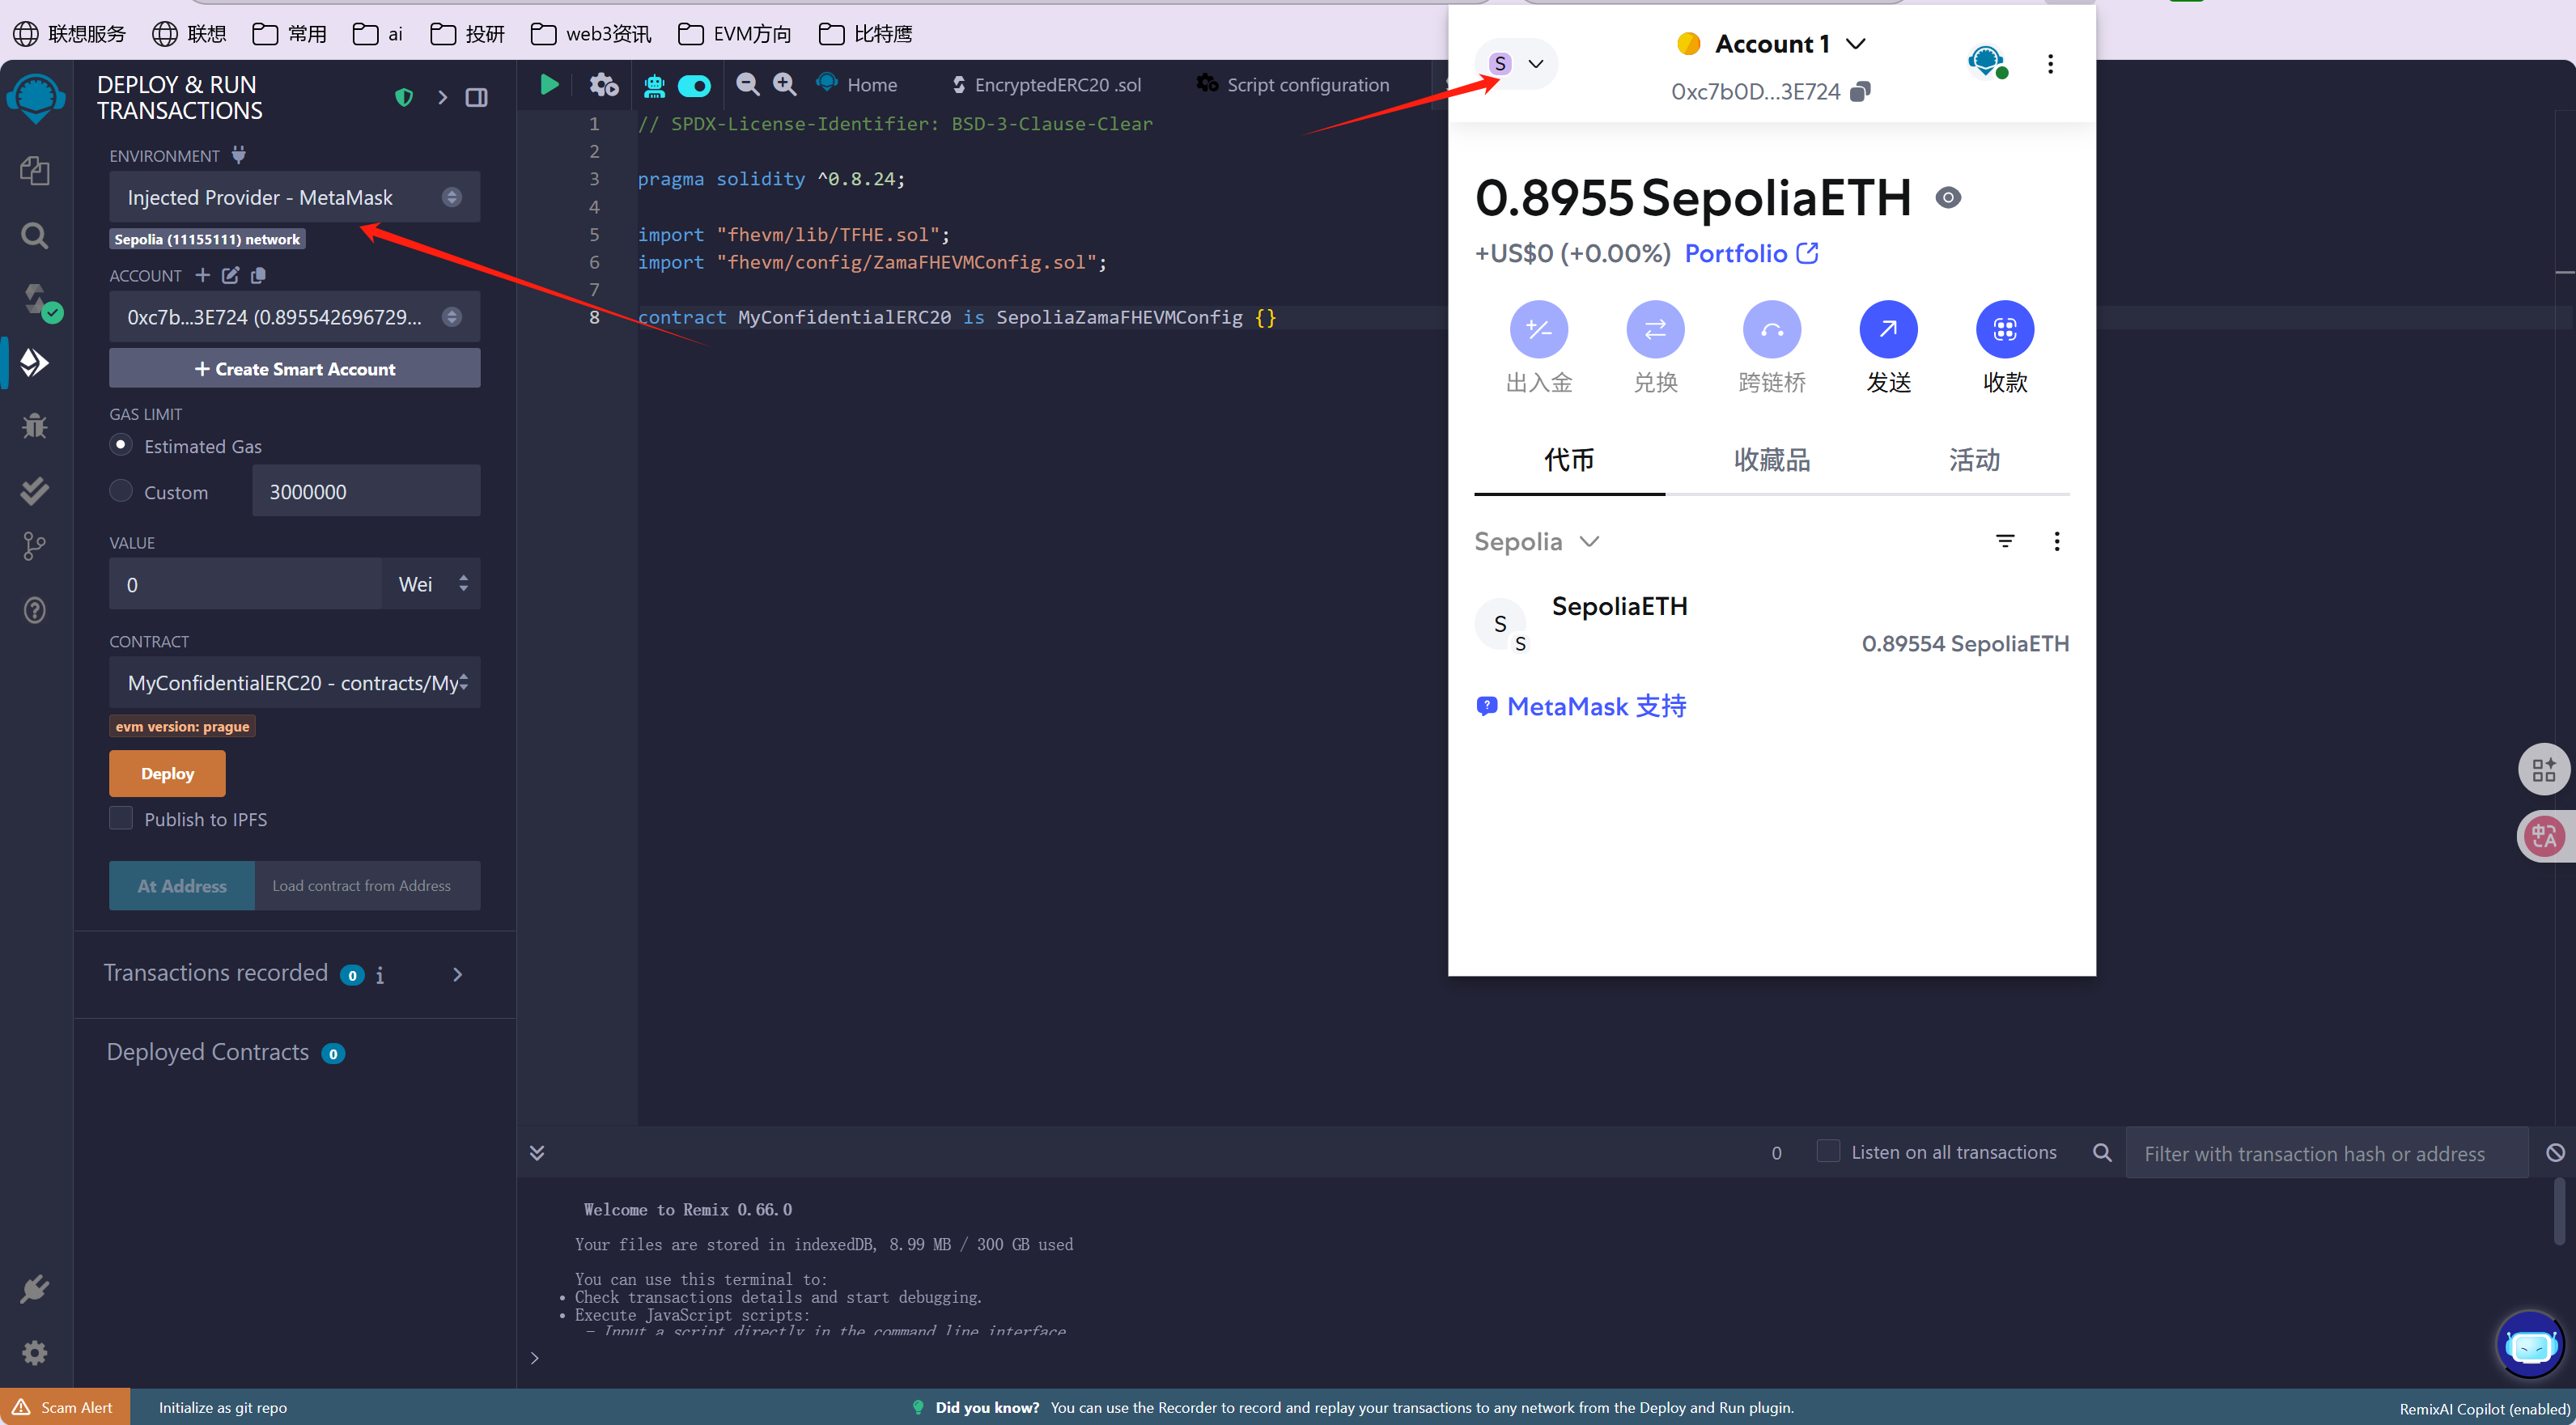Image resolution: width=2576 pixels, height=1425 pixels.
Task: Open run configuration gears icon
Action: 604,85
